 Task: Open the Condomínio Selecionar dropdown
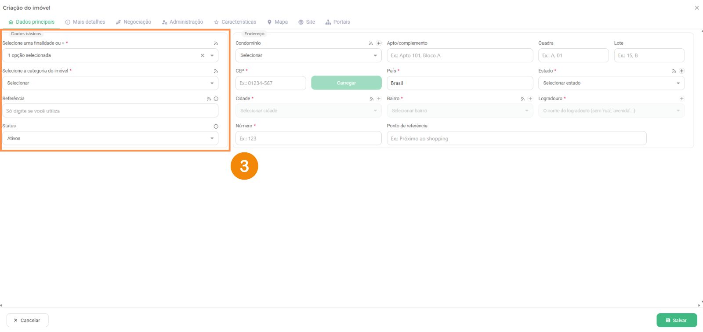click(308, 55)
